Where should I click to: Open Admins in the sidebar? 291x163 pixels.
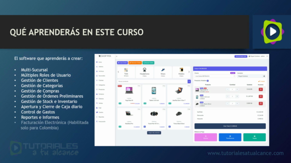tap(100, 67)
